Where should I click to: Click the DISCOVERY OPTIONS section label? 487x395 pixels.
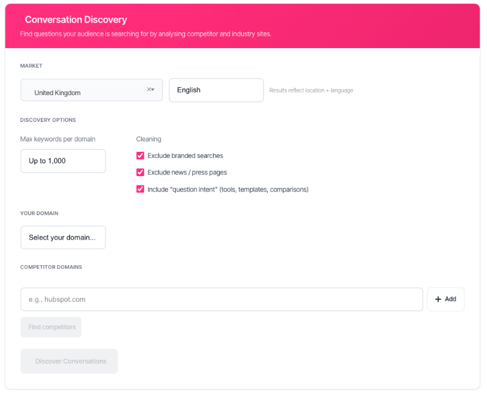tap(48, 120)
